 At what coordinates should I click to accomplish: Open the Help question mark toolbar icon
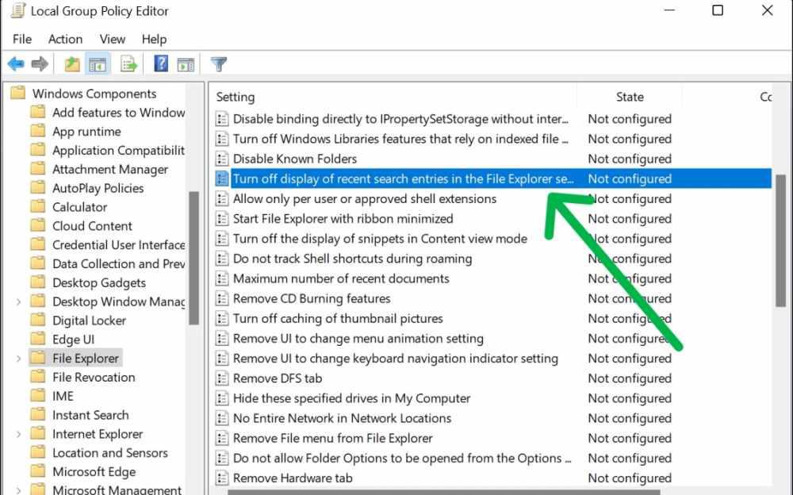click(161, 63)
